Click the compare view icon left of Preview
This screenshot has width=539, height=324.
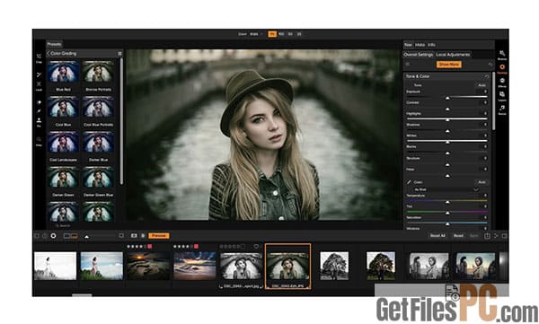tap(134, 236)
